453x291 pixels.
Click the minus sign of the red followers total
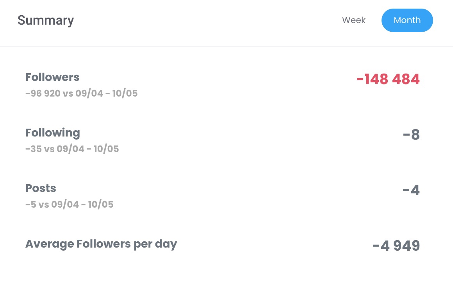(360, 80)
